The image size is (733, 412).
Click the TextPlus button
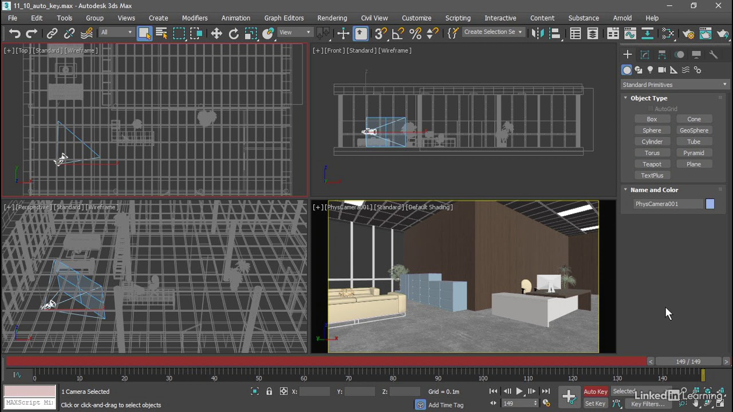(652, 176)
